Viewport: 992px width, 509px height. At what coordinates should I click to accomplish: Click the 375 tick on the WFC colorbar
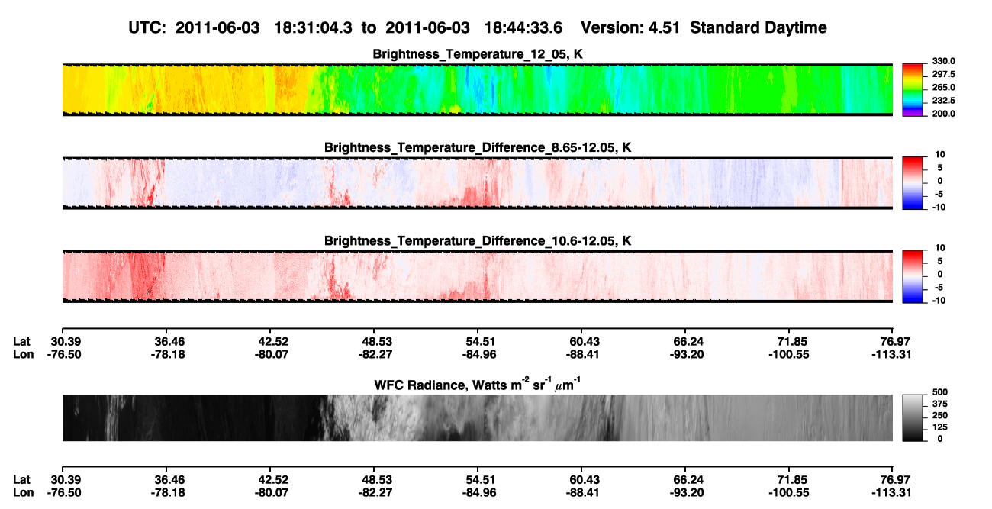[939, 404]
